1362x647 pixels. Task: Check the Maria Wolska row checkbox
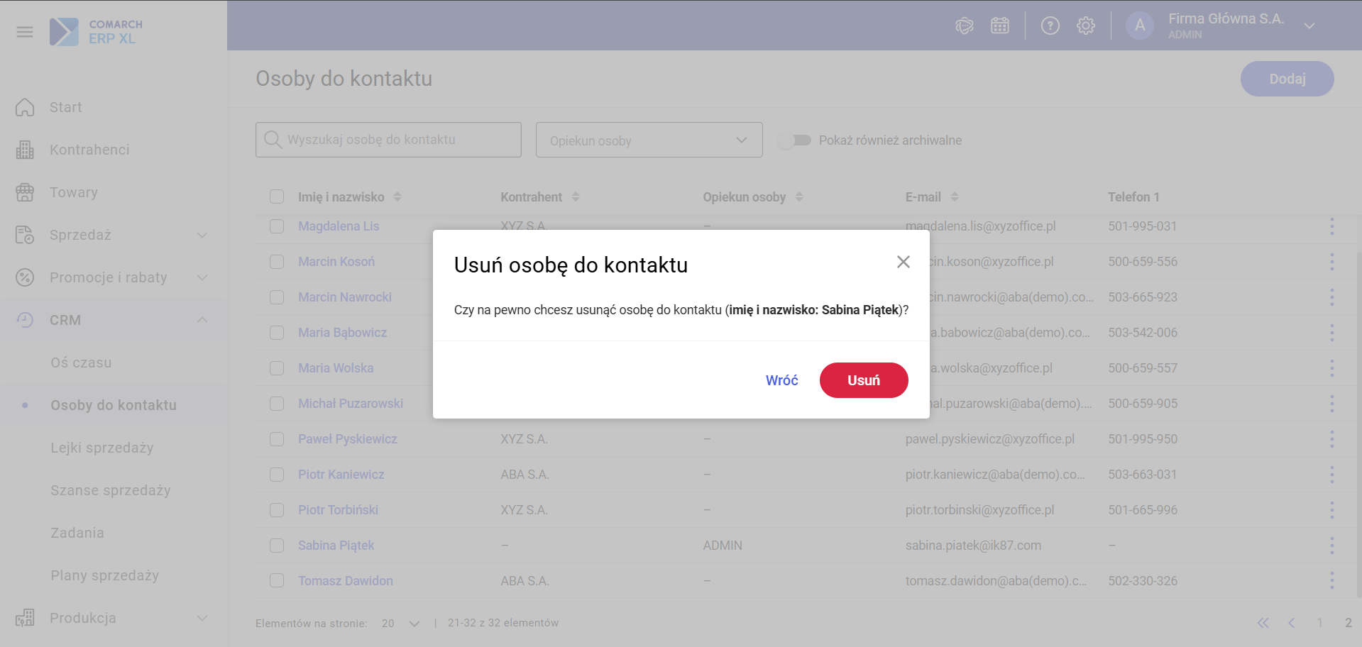click(x=277, y=368)
